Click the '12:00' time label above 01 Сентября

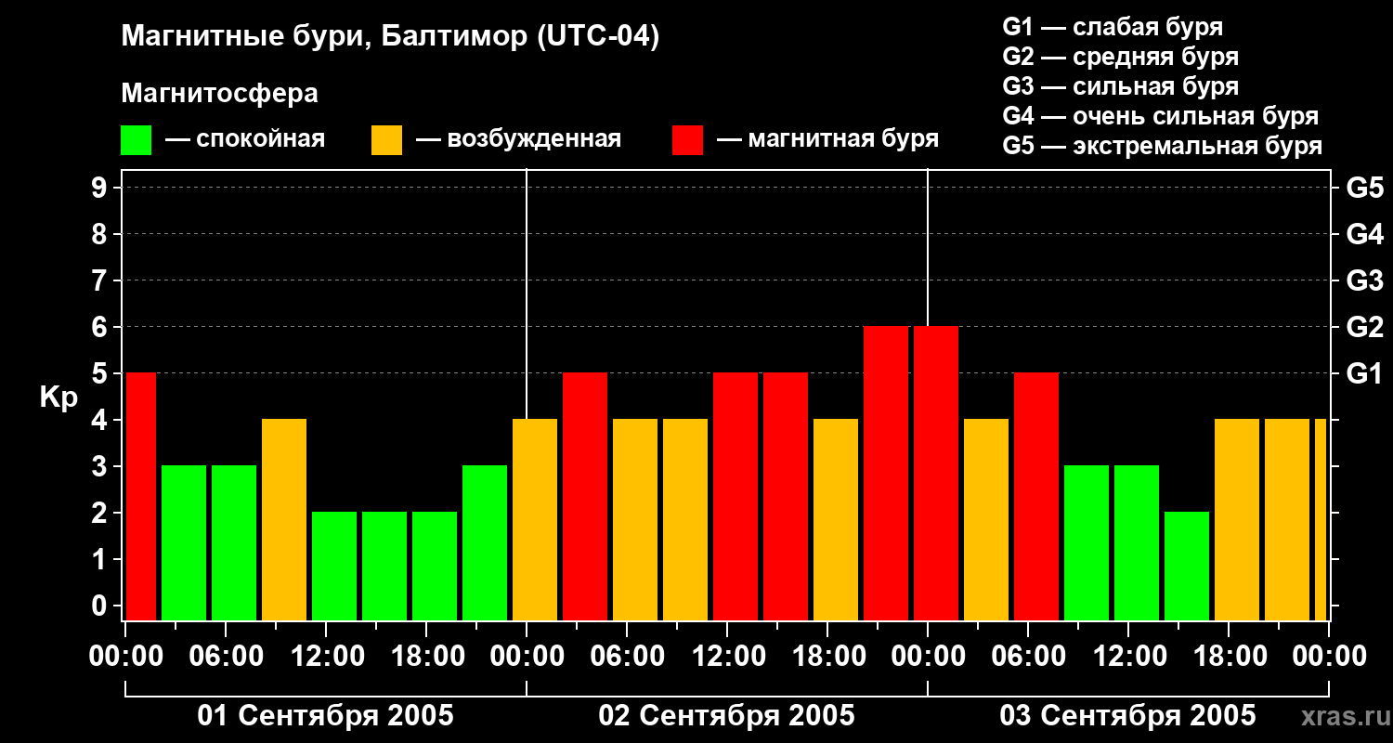point(326,657)
